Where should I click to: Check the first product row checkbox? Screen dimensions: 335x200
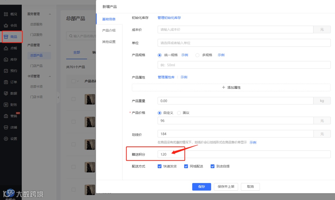(74, 99)
